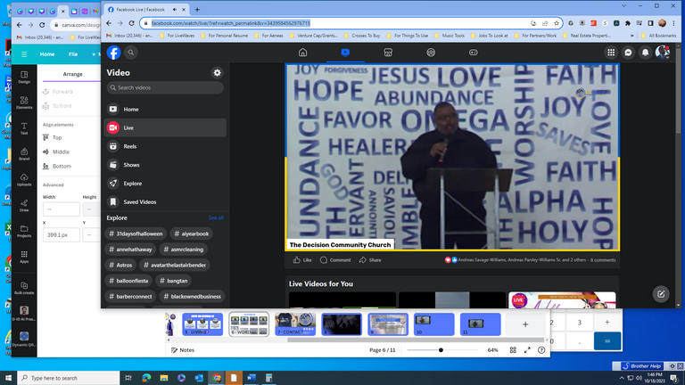This screenshot has width=685, height=385.
Task: Open the Facebook apps grid menu
Action: pos(611,53)
